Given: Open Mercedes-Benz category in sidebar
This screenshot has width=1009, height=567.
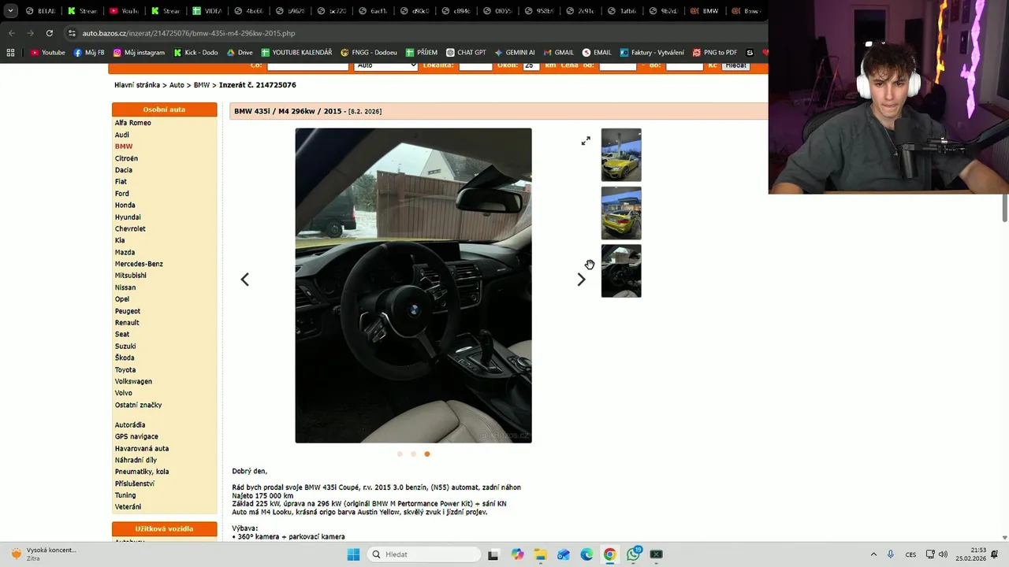Looking at the screenshot, I should pos(139,264).
